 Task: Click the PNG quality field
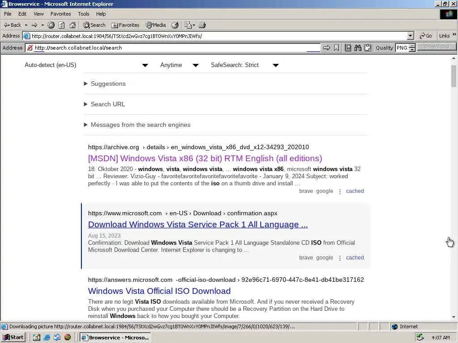click(x=402, y=48)
